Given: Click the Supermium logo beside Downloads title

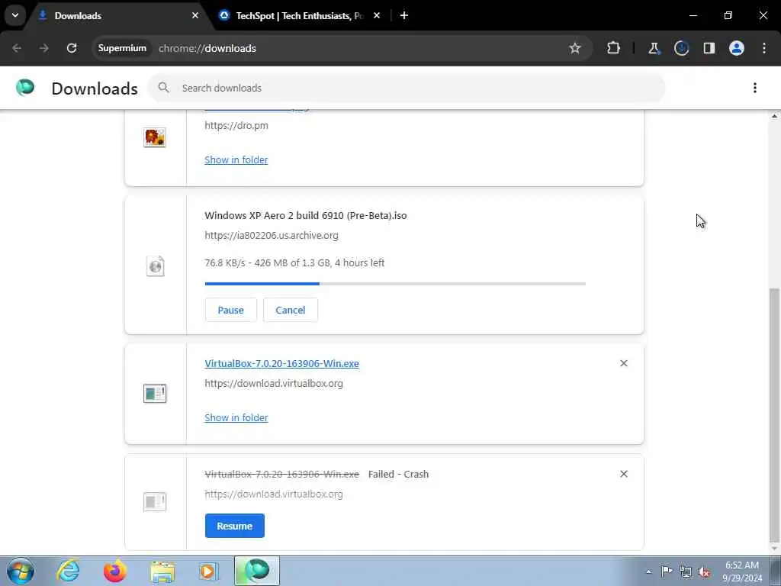Looking at the screenshot, I should (x=25, y=88).
